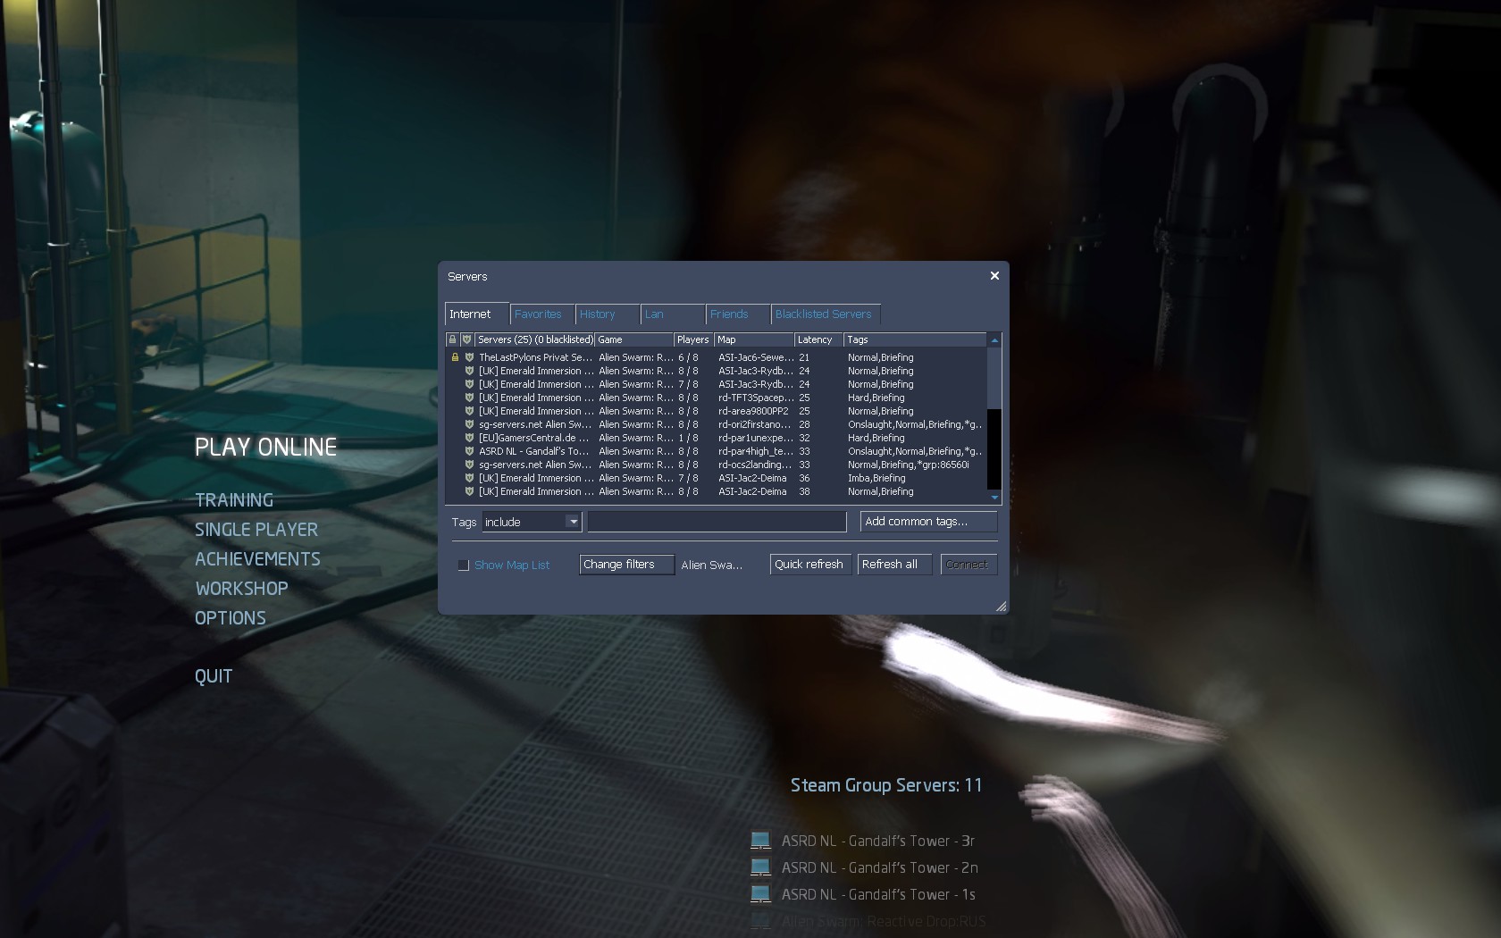1501x938 pixels.
Task: Sort by the Servers (25) column header
Action: [534, 339]
